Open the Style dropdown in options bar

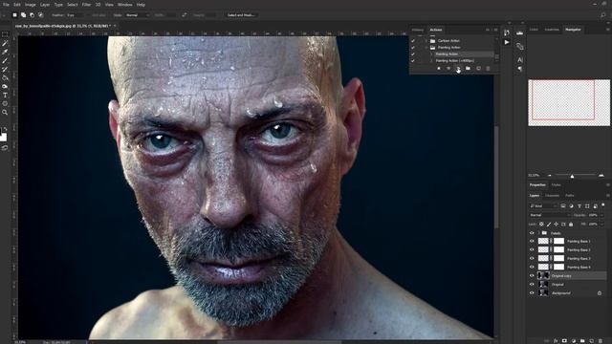click(137, 15)
